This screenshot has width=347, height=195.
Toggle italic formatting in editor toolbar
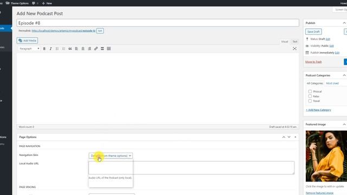click(x=50, y=49)
